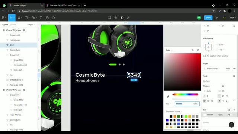This screenshot has height=134, width=238.
Task: Set text box to auto width
Action: click(x=219, y=96)
